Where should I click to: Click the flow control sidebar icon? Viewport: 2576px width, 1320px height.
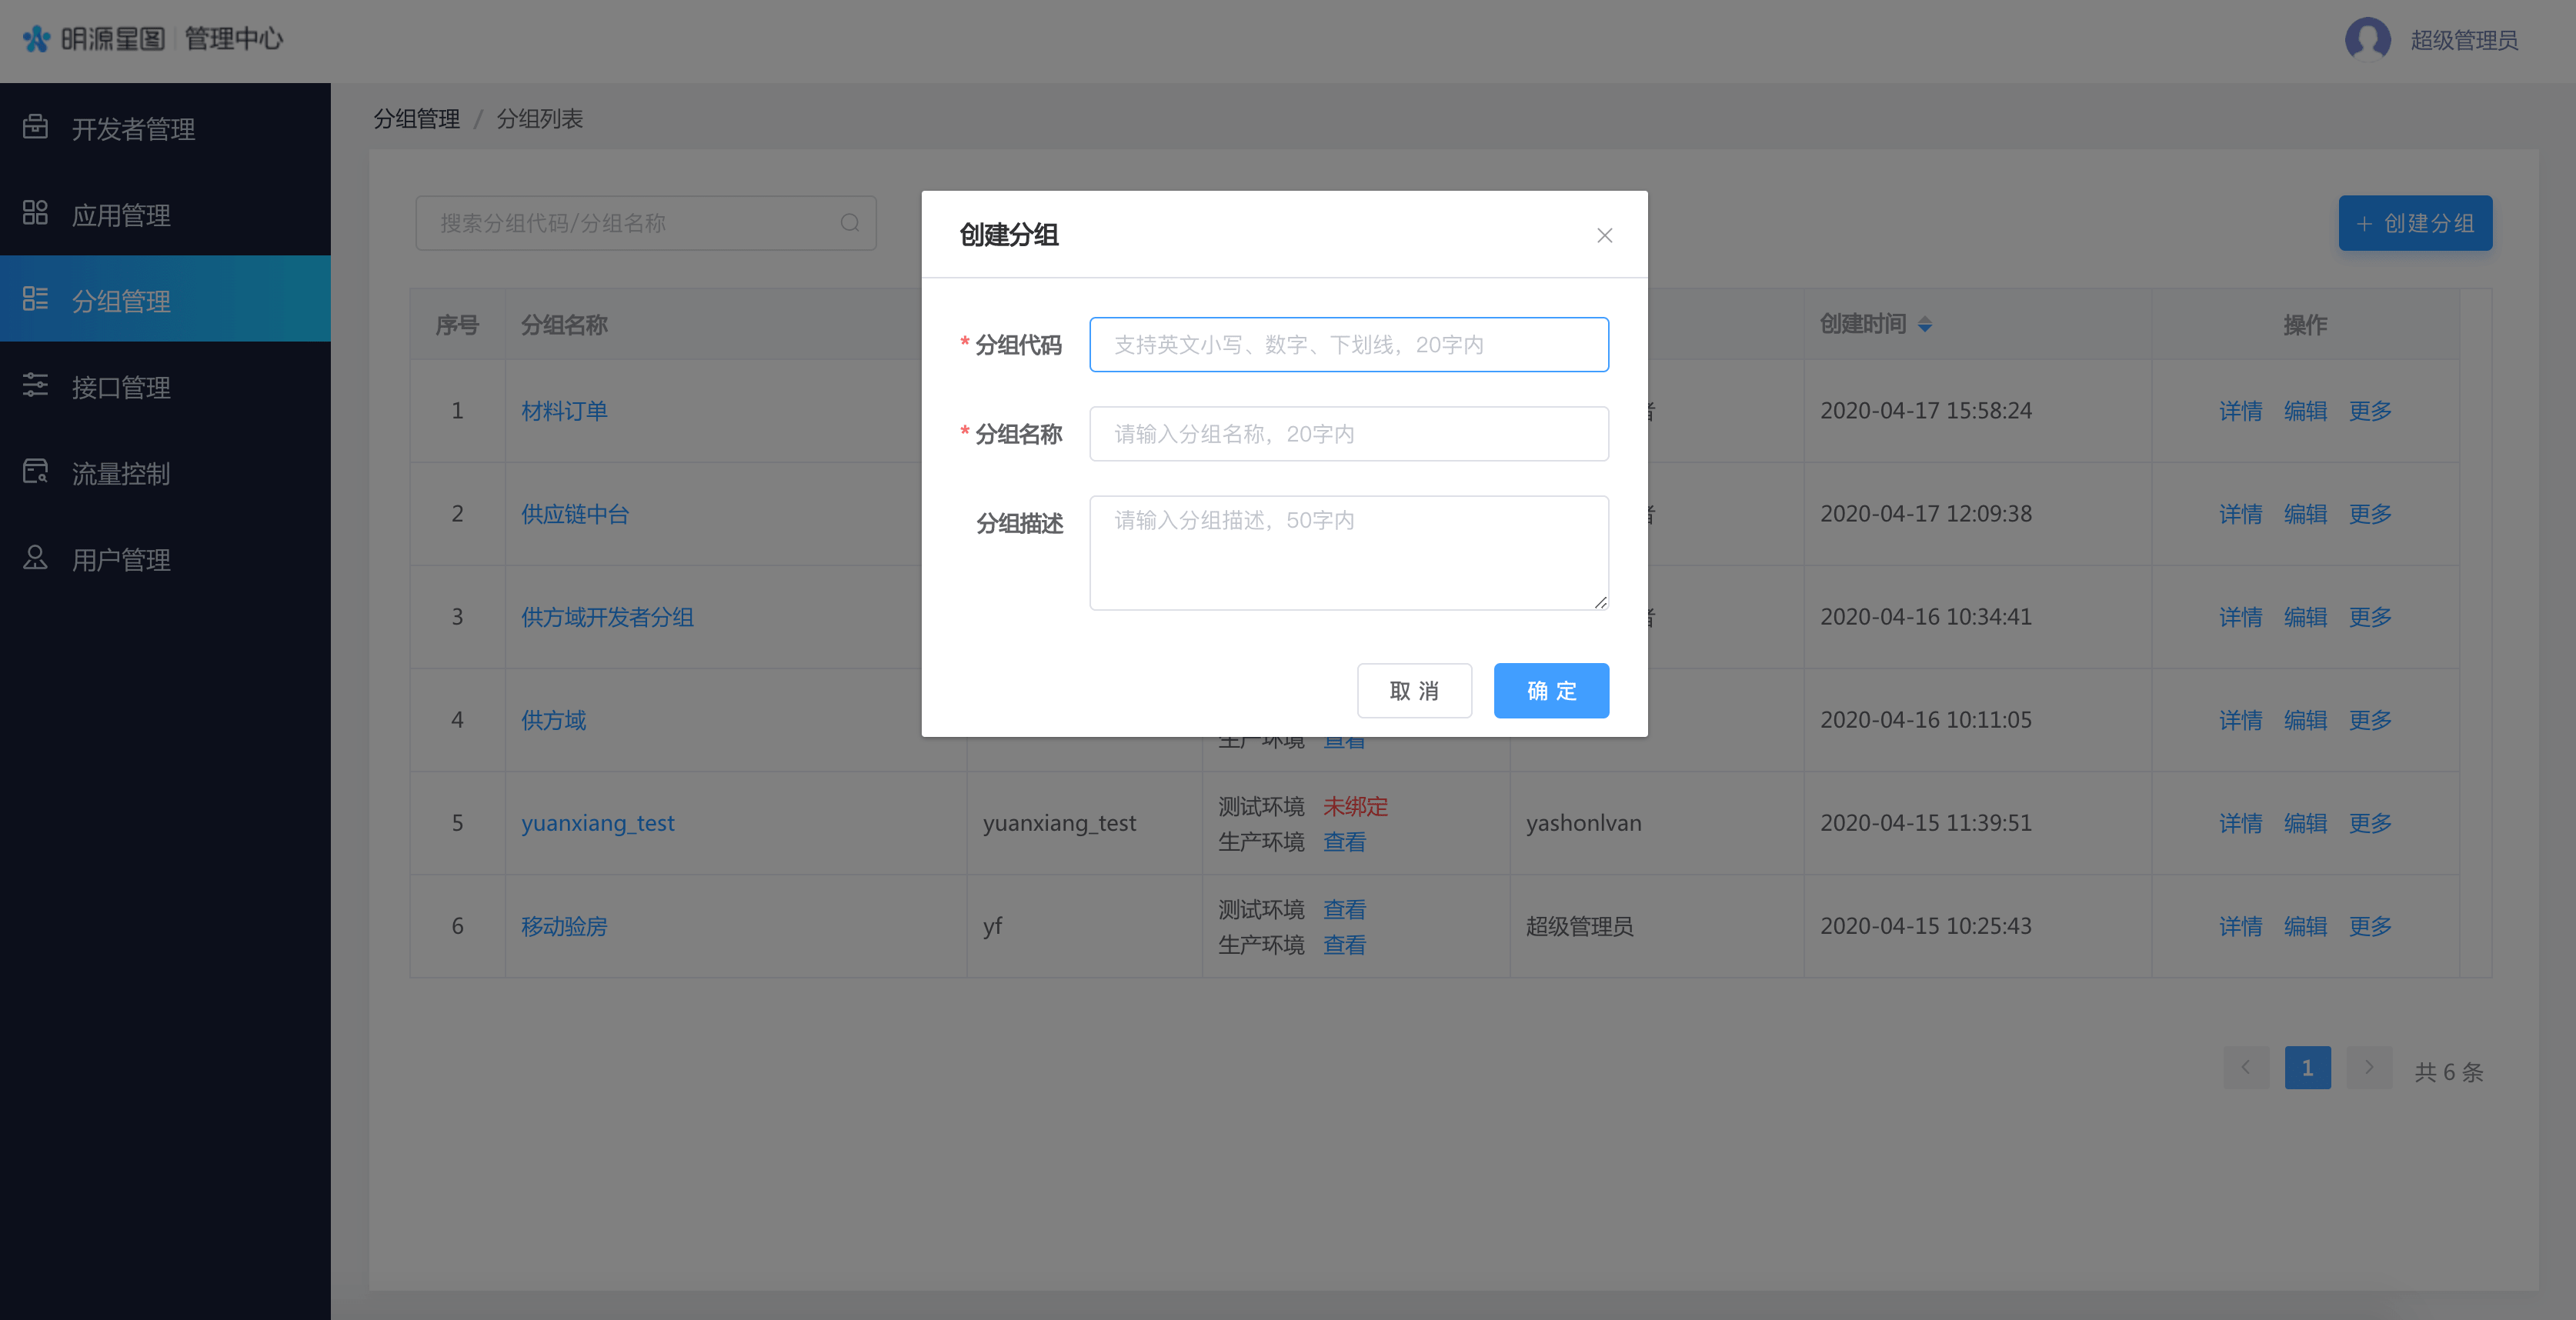tap(35, 471)
